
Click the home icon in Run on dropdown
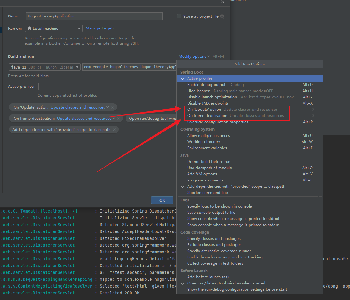(29, 28)
